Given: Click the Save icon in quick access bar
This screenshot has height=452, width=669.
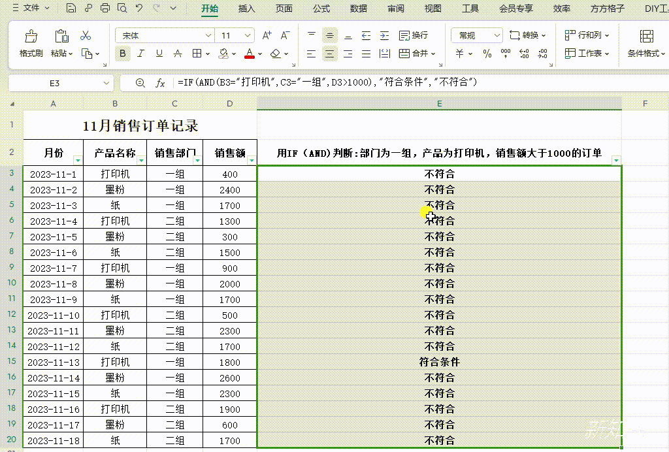Looking at the screenshot, I should click(x=71, y=8).
